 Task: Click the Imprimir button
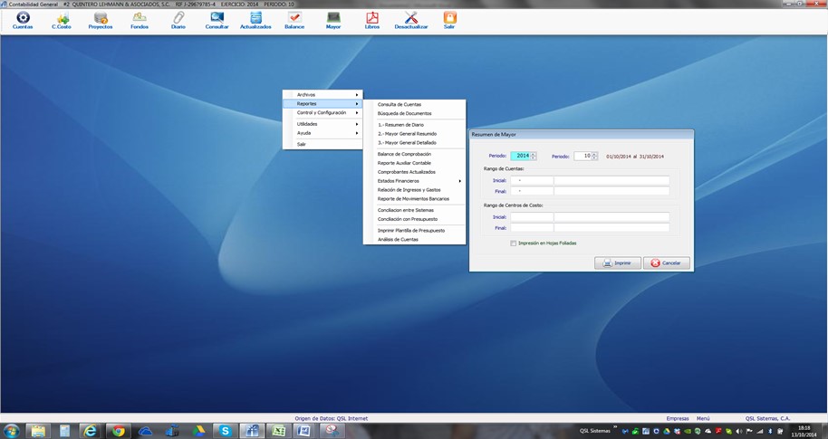[617, 262]
